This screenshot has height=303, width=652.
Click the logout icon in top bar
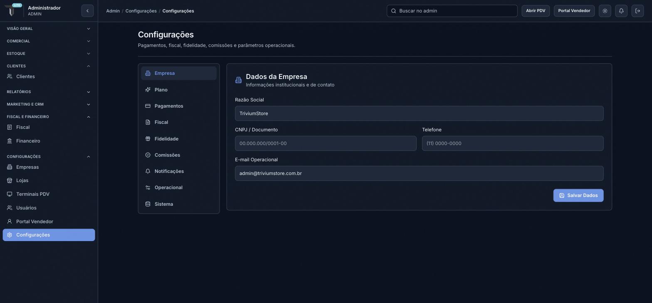click(x=637, y=11)
